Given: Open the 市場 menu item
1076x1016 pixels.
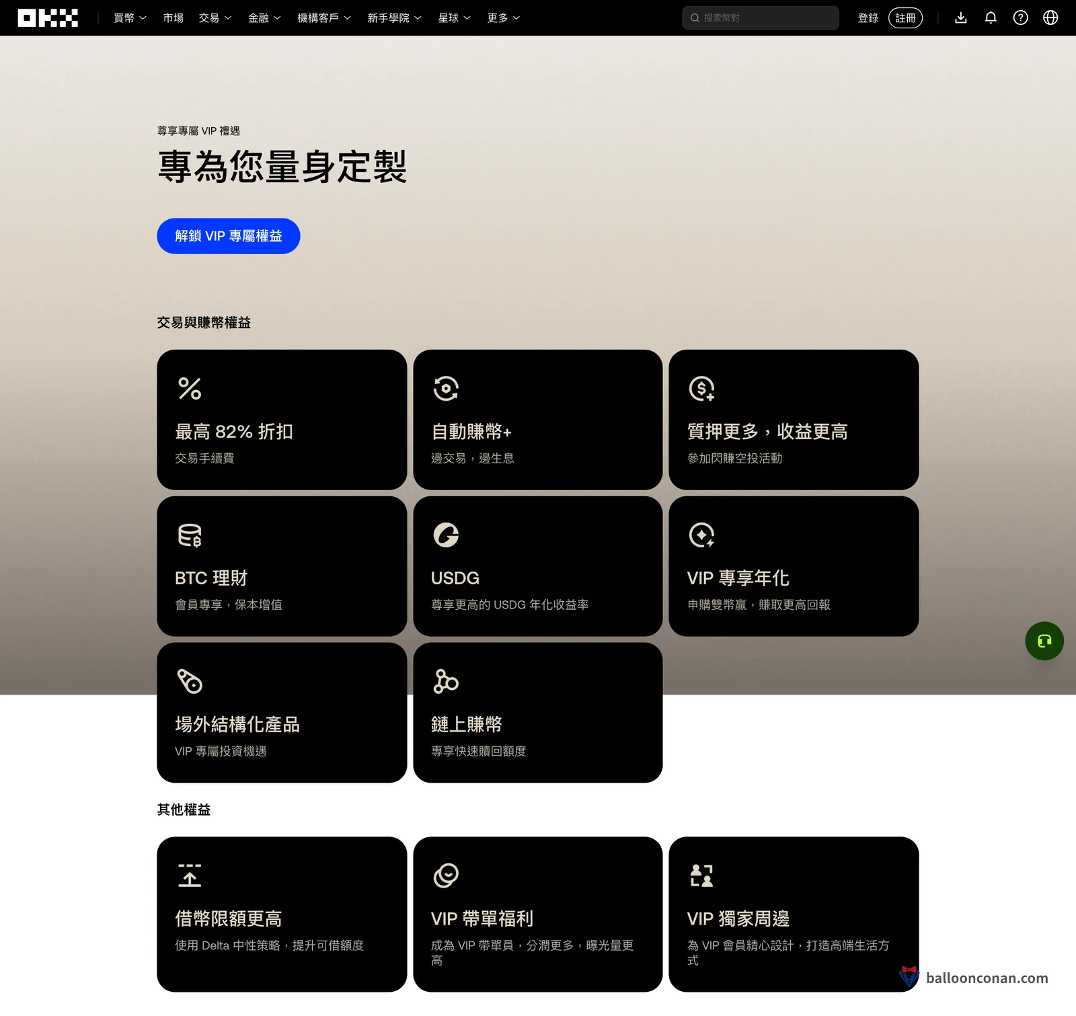Looking at the screenshot, I should (x=173, y=18).
